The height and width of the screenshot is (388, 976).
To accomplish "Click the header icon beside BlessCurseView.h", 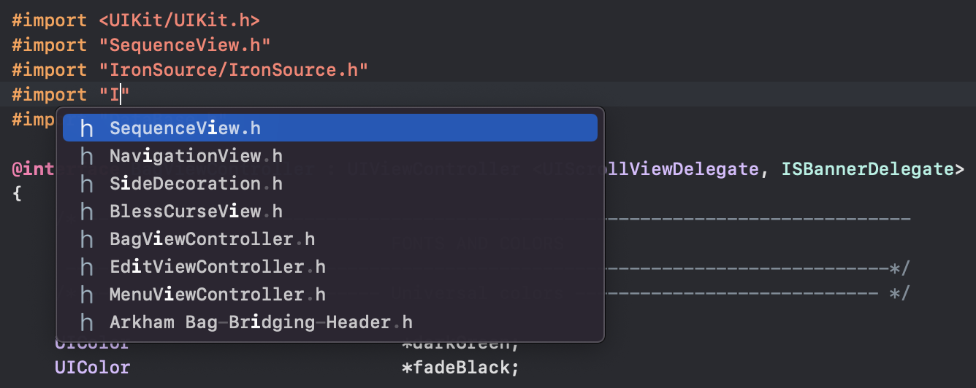I will tap(87, 212).
